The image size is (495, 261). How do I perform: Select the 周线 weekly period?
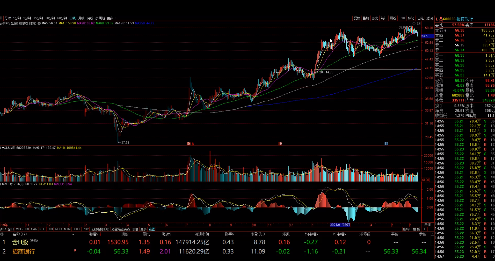pyautogui.click(x=82, y=18)
